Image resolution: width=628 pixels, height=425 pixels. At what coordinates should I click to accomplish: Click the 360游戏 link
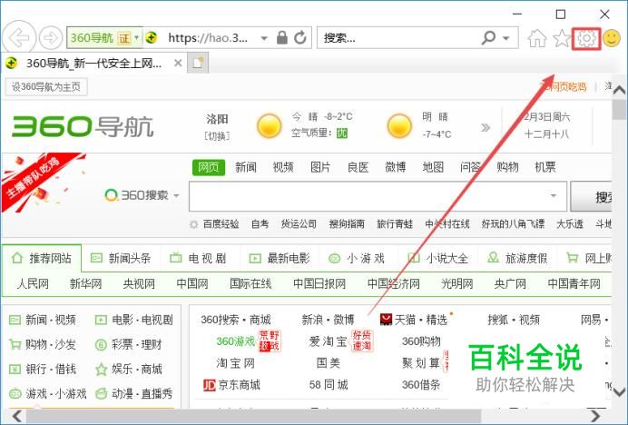pos(236,341)
